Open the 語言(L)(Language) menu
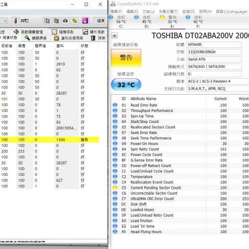Image resolution: width=249 pixels, height=249 pixels. [232, 11]
